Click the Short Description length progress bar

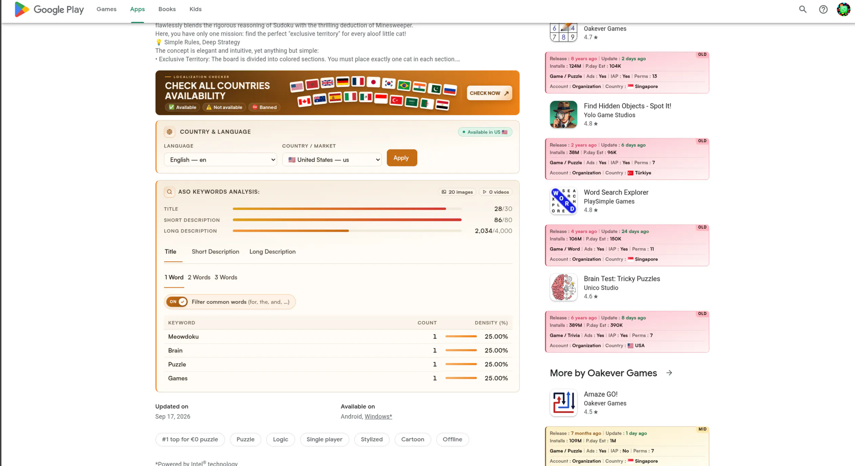pyautogui.click(x=347, y=220)
